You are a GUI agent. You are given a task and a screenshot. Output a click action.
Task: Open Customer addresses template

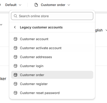52,57
